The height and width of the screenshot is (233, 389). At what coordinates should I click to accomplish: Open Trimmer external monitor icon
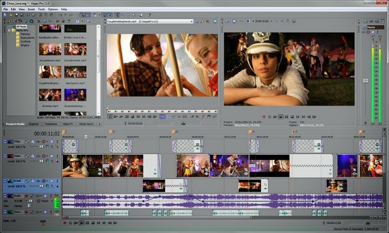point(215,22)
